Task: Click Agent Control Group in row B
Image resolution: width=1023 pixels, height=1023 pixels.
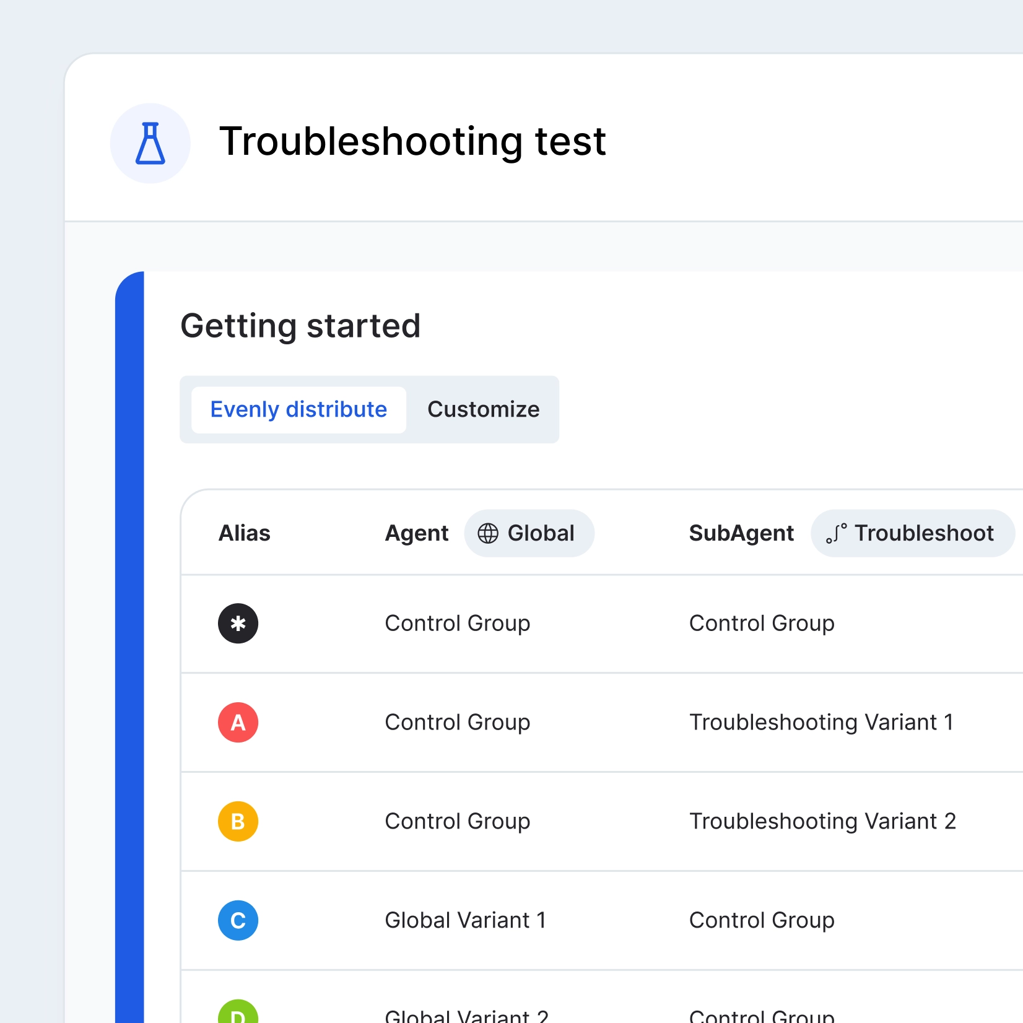Action: [458, 822]
